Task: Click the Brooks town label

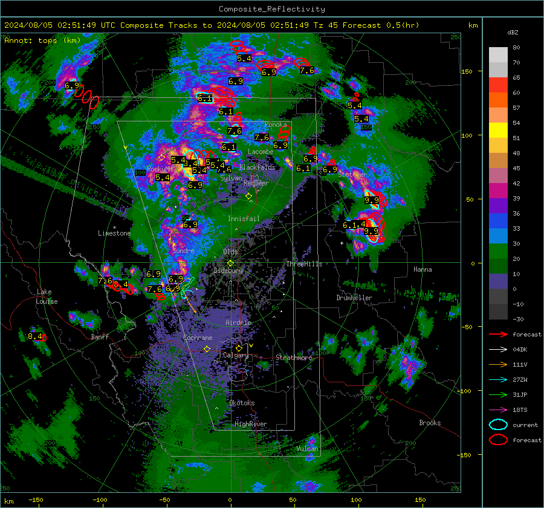Action: pos(430,423)
